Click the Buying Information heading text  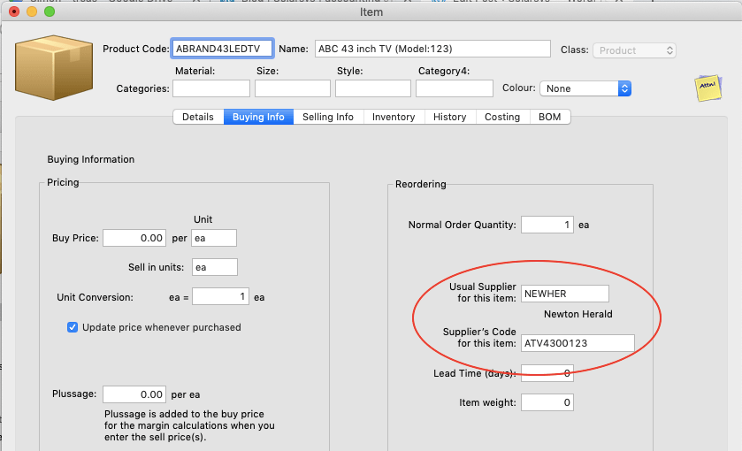pyautogui.click(x=91, y=159)
